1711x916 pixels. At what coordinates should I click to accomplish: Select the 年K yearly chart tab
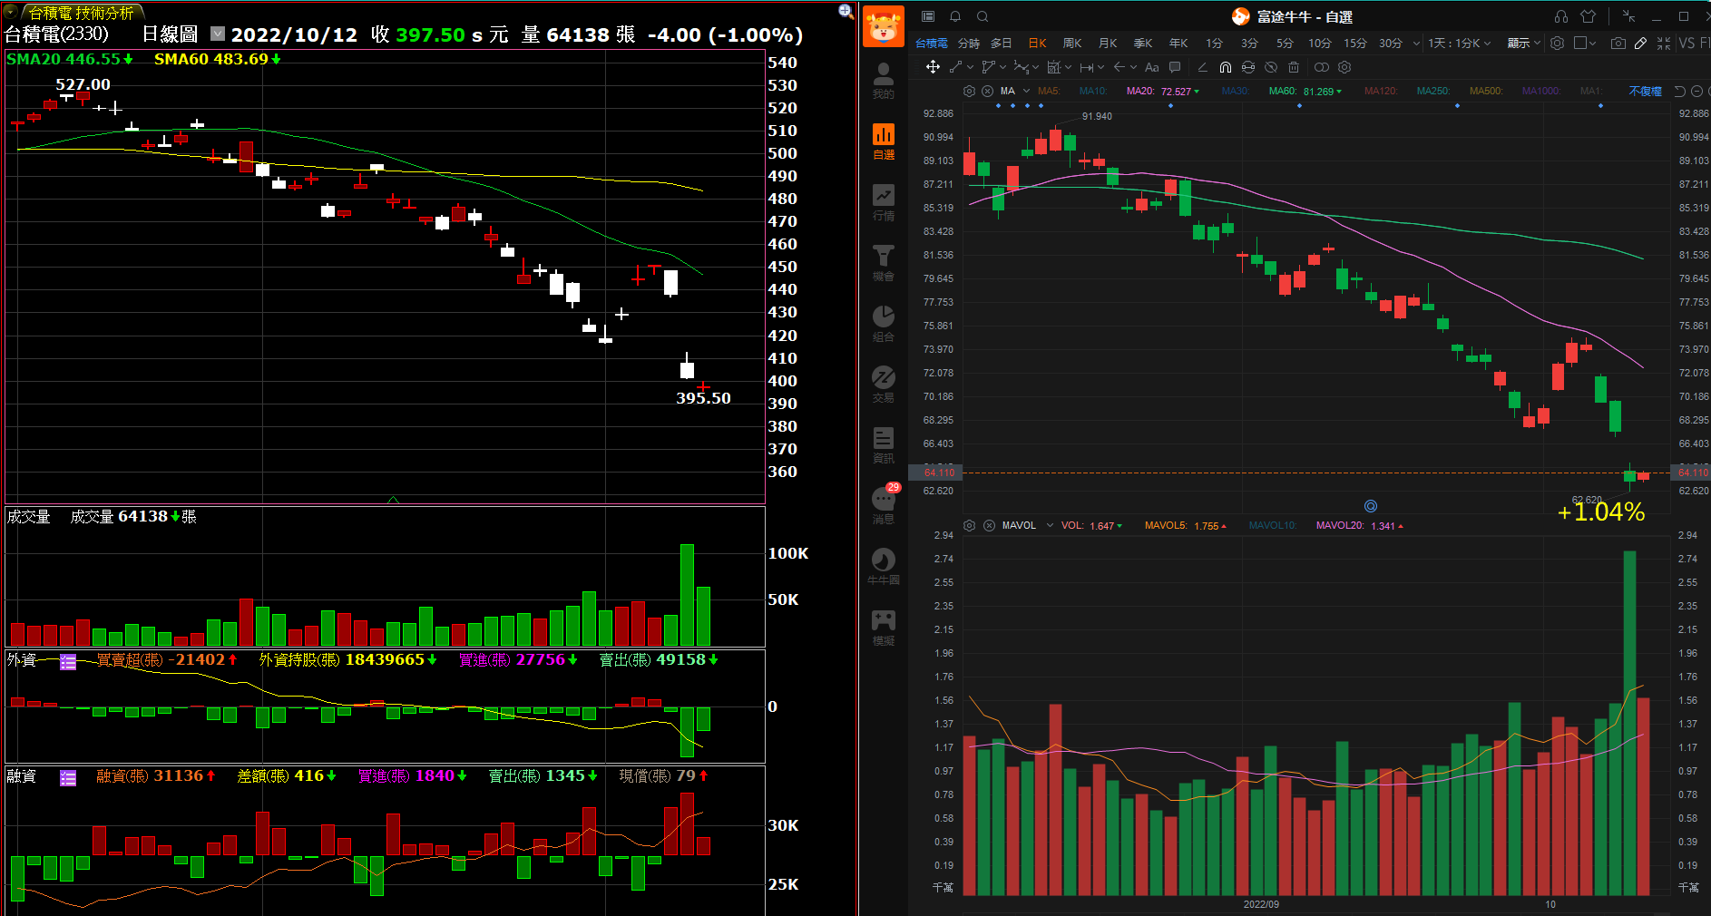coord(1178,43)
